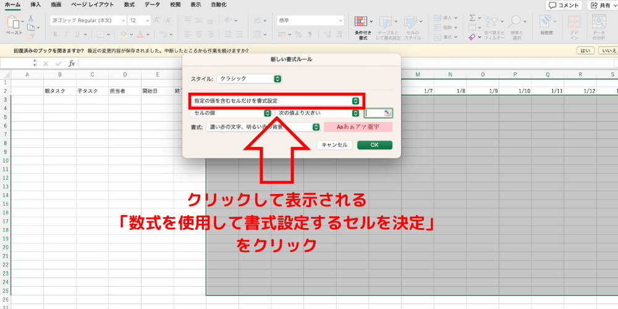
Task: Click the align text left icon
Action: pos(188,34)
